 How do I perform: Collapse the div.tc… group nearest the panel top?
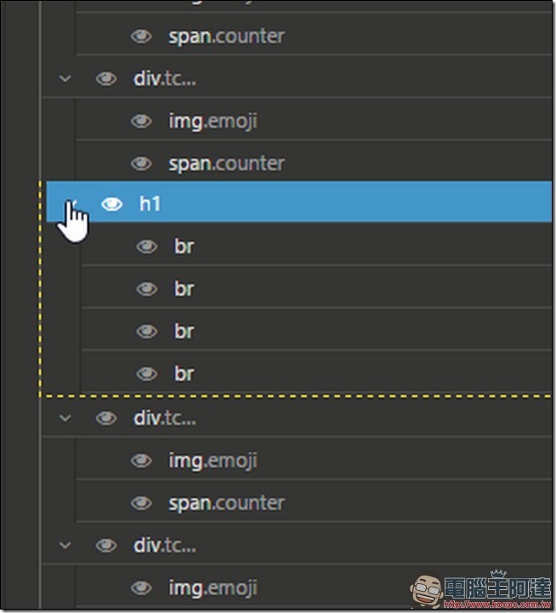point(65,78)
